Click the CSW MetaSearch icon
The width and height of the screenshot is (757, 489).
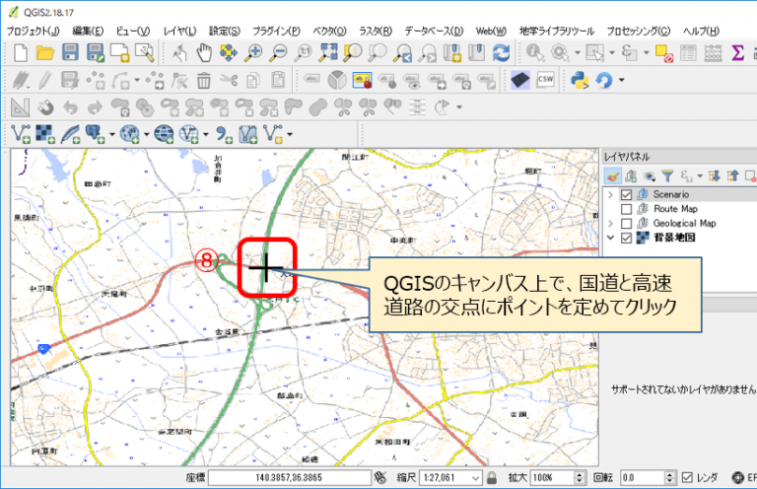(x=545, y=80)
